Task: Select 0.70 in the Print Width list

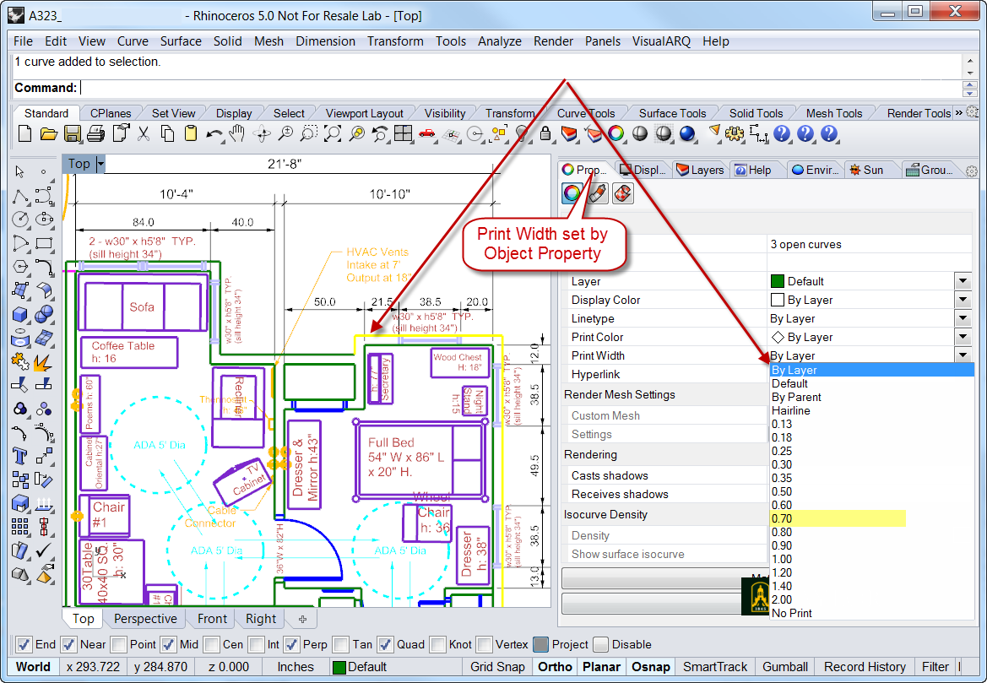Action: (872, 518)
